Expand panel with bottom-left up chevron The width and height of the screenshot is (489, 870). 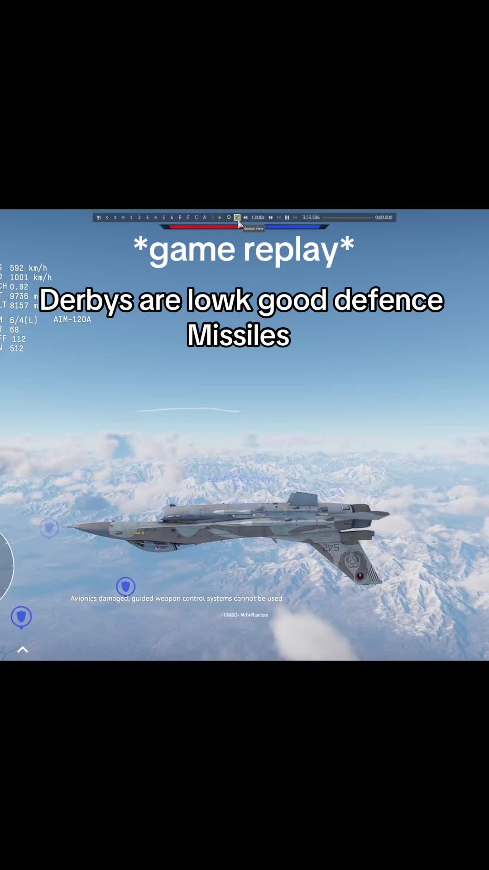(23, 650)
